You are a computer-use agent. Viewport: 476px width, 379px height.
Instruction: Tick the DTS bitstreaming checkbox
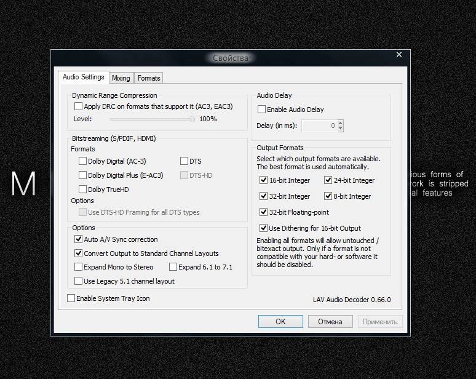click(184, 161)
